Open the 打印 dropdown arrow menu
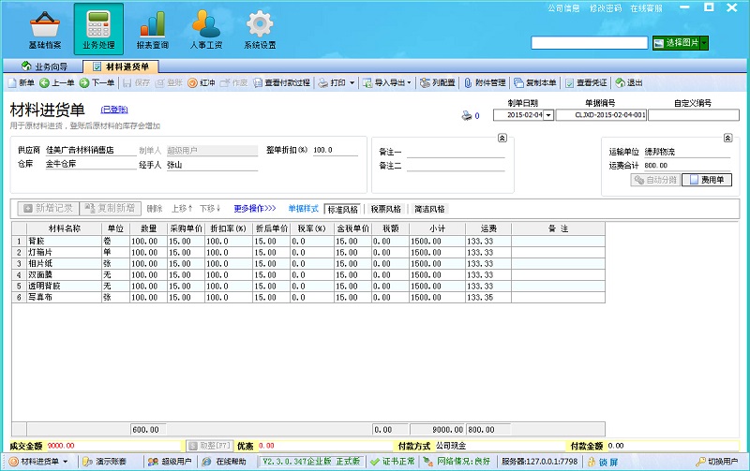The height and width of the screenshot is (471, 750). point(352,82)
